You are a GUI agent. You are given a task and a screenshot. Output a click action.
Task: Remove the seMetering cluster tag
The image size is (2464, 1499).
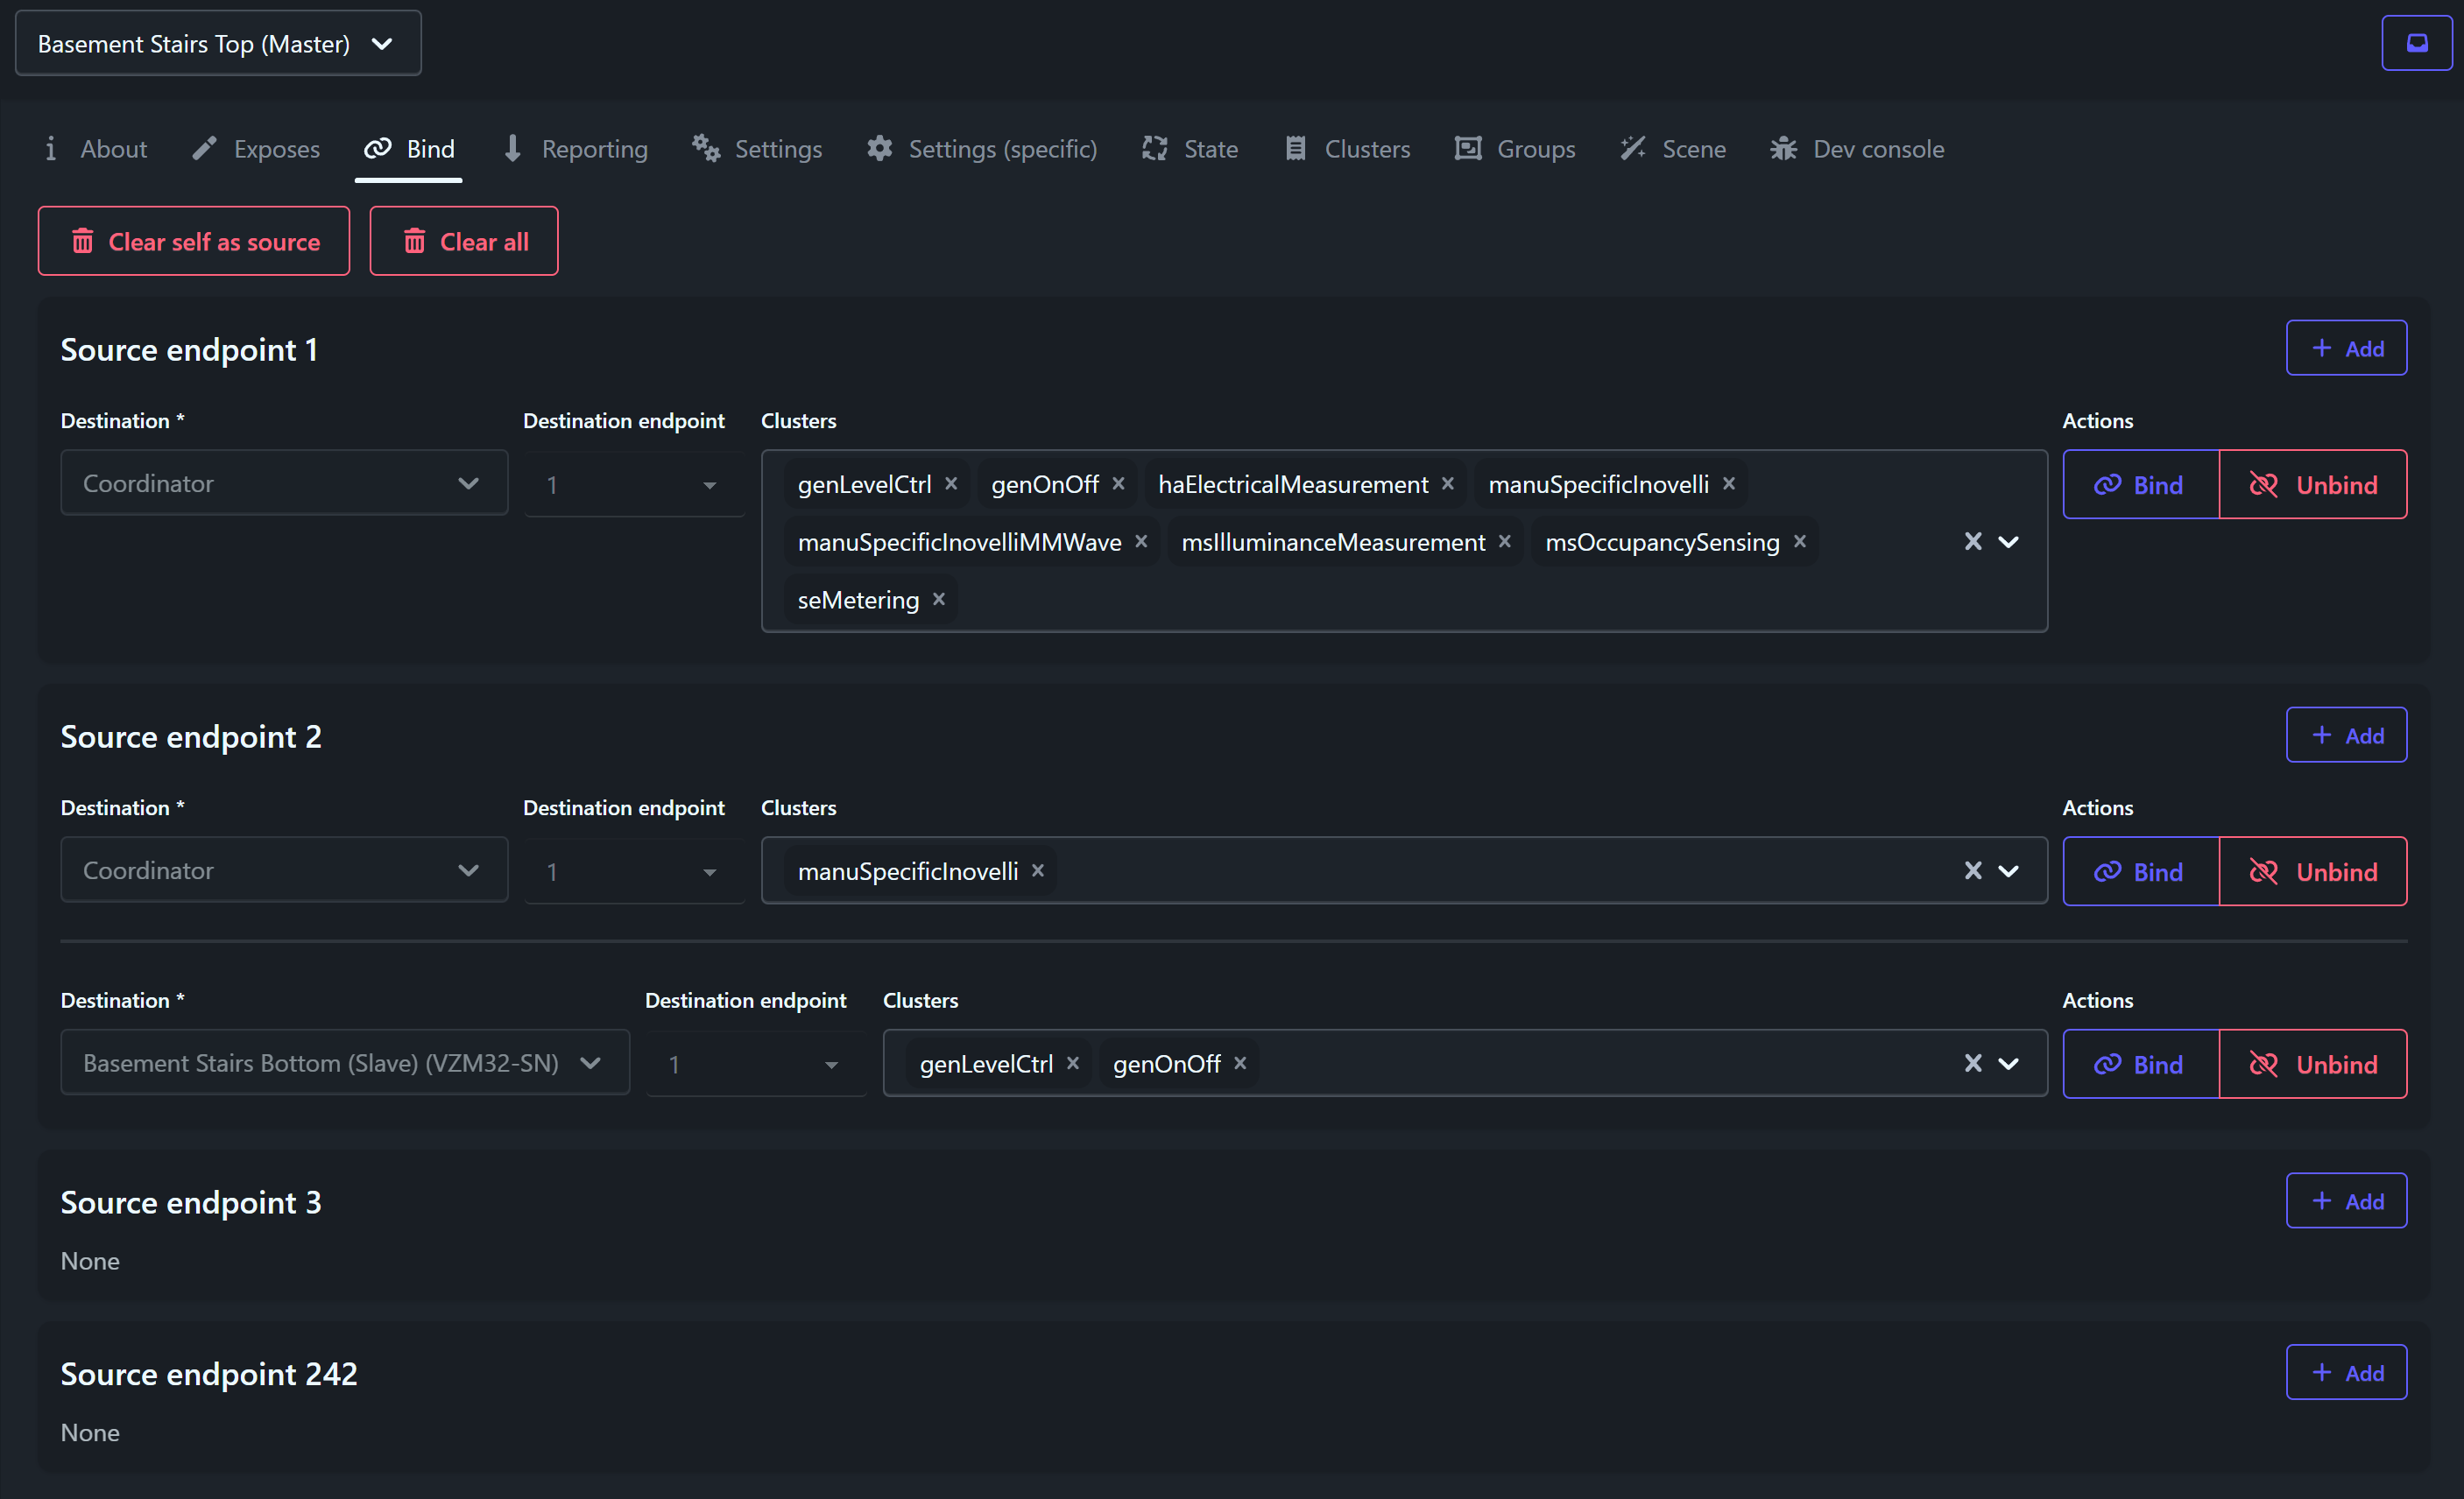(938, 600)
